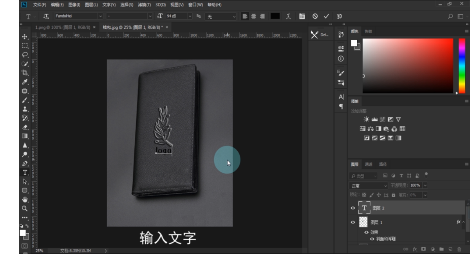Image resolution: width=470 pixels, height=254 pixels.
Task: Create a new group folder
Action: coord(441,249)
